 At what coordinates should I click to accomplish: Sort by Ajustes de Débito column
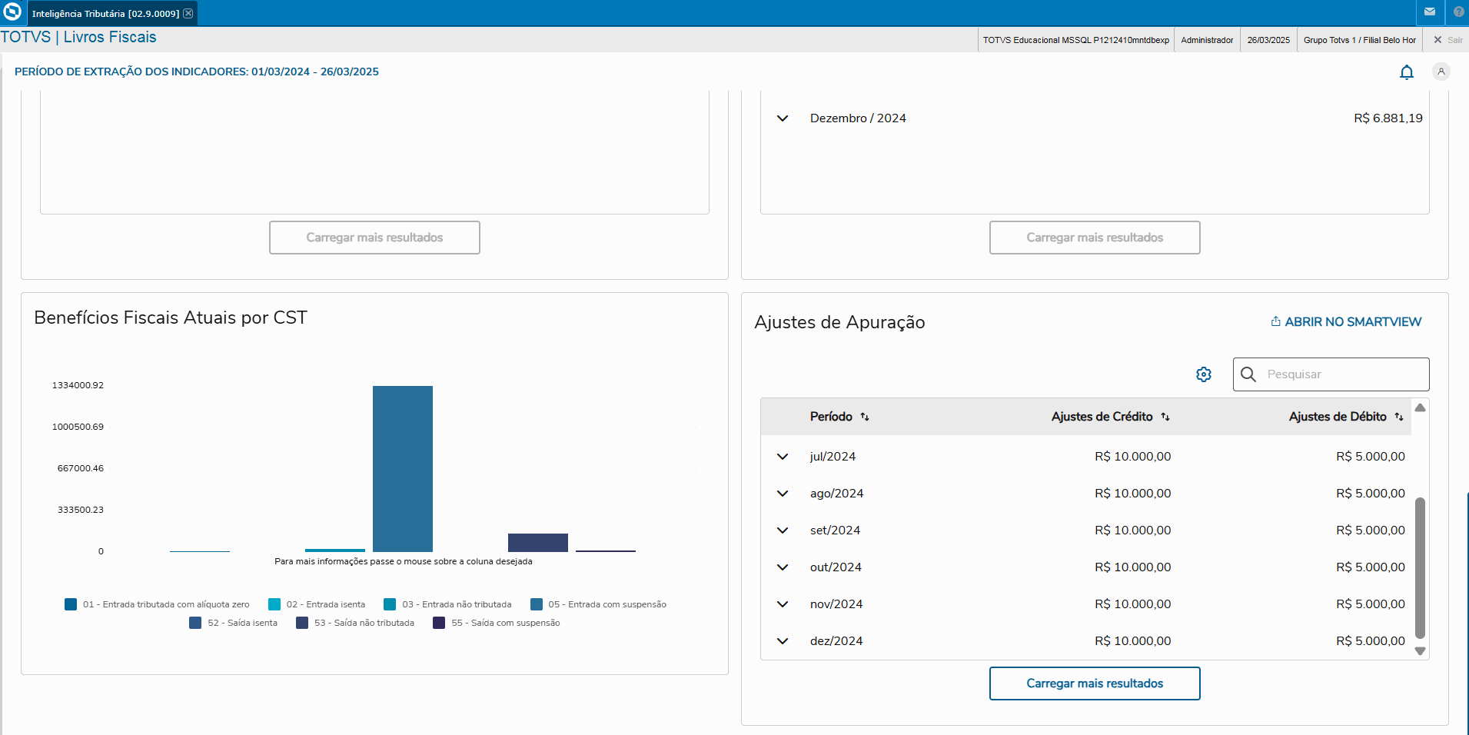point(1399,417)
